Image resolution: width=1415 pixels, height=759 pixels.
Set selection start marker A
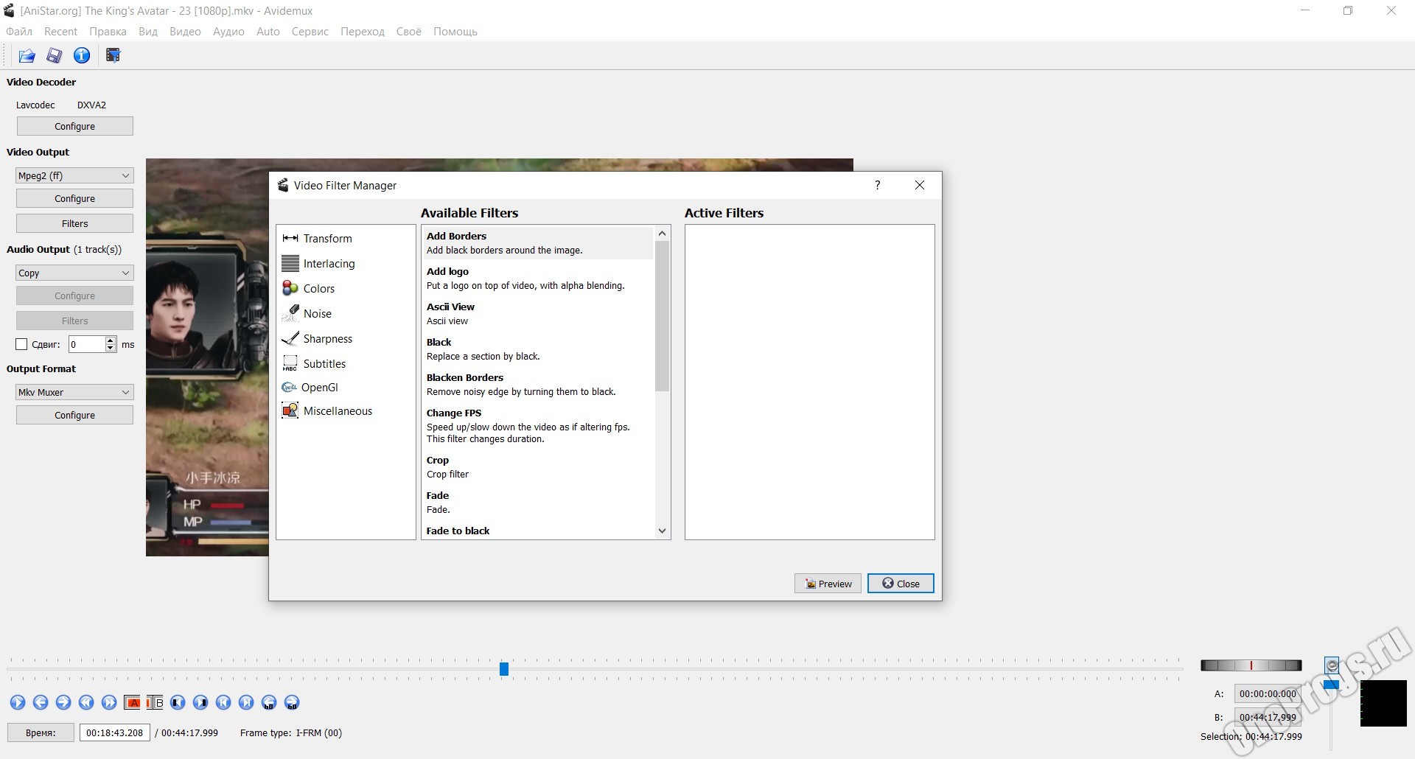pyautogui.click(x=133, y=702)
